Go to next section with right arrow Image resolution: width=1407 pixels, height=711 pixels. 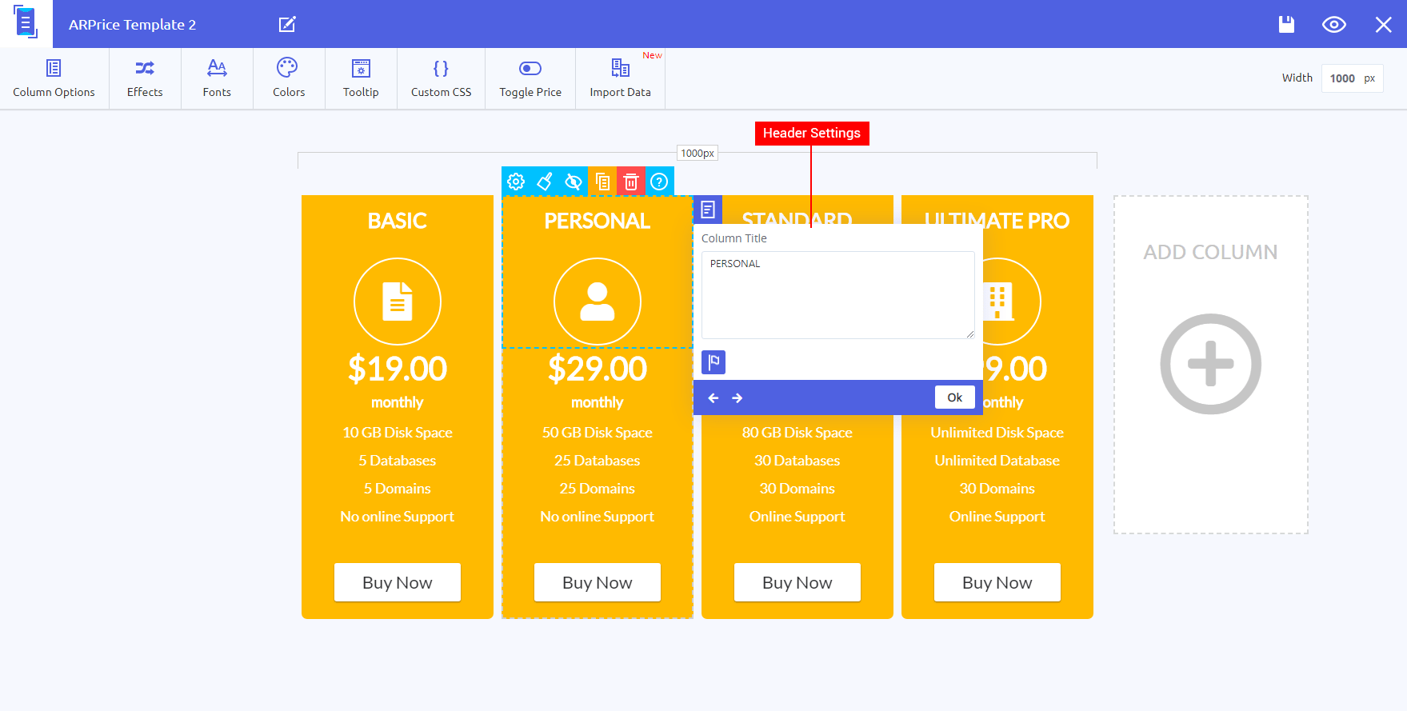[737, 397]
